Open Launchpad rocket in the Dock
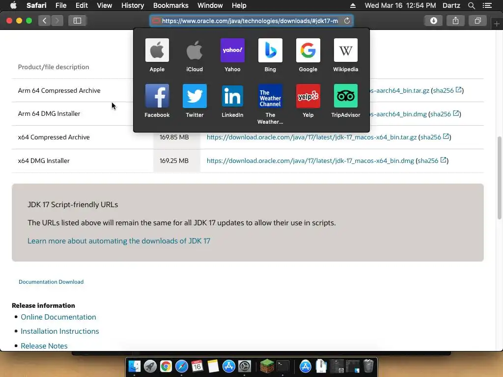The width and height of the screenshot is (503, 377). click(x=150, y=366)
